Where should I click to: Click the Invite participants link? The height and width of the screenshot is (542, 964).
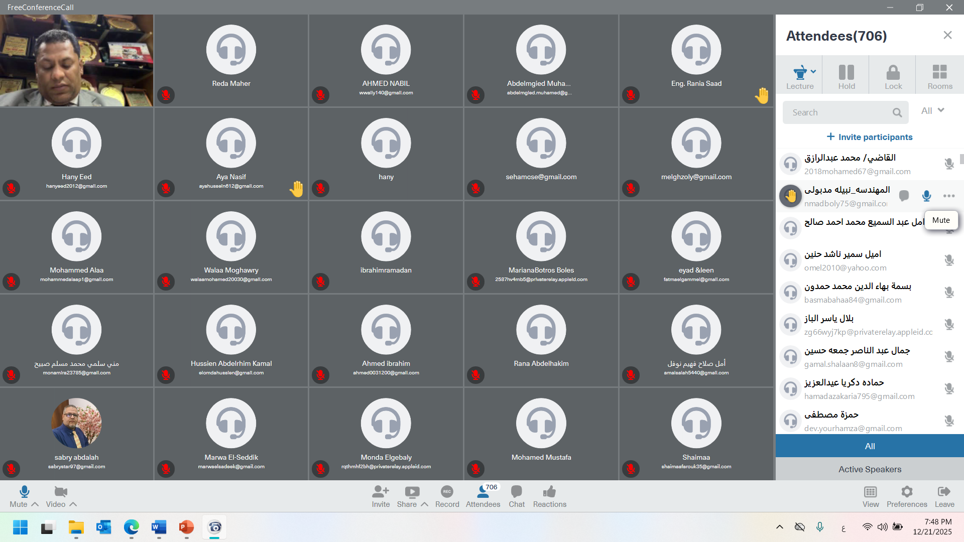coord(869,137)
